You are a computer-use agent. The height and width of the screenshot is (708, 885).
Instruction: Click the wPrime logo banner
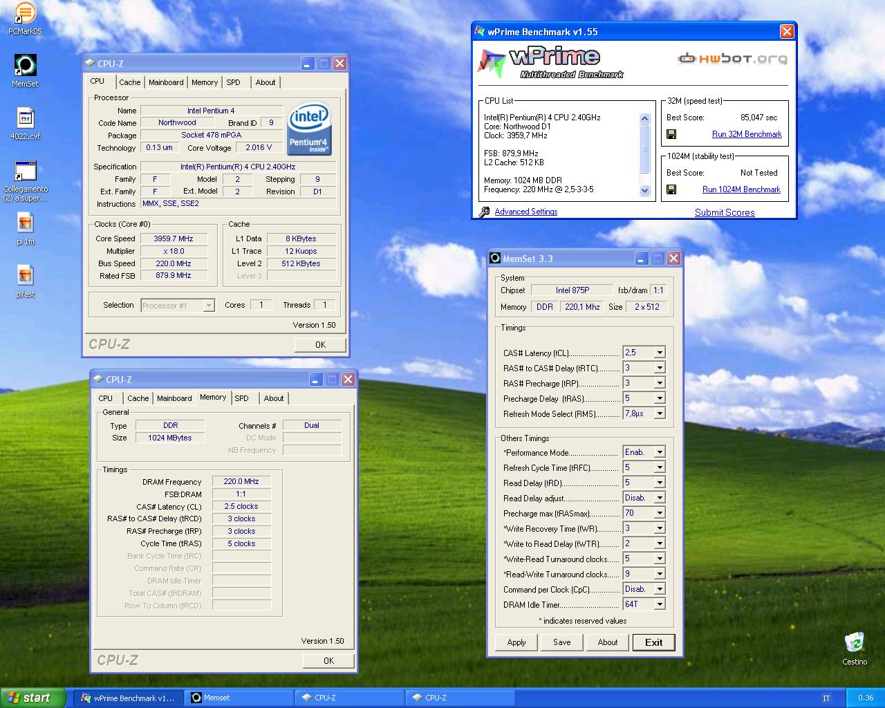click(550, 63)
